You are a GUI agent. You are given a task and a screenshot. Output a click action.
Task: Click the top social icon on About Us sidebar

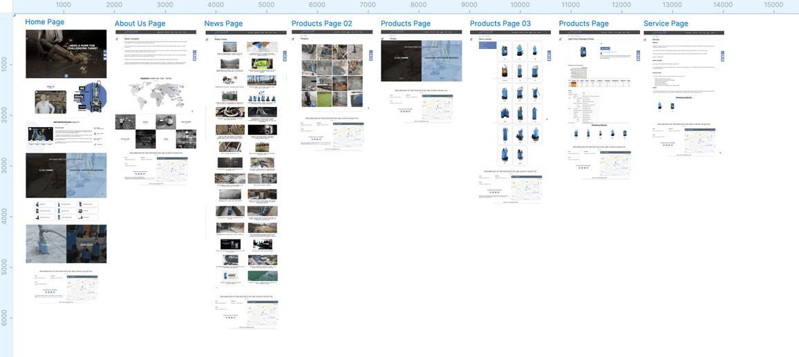[194, 52]
